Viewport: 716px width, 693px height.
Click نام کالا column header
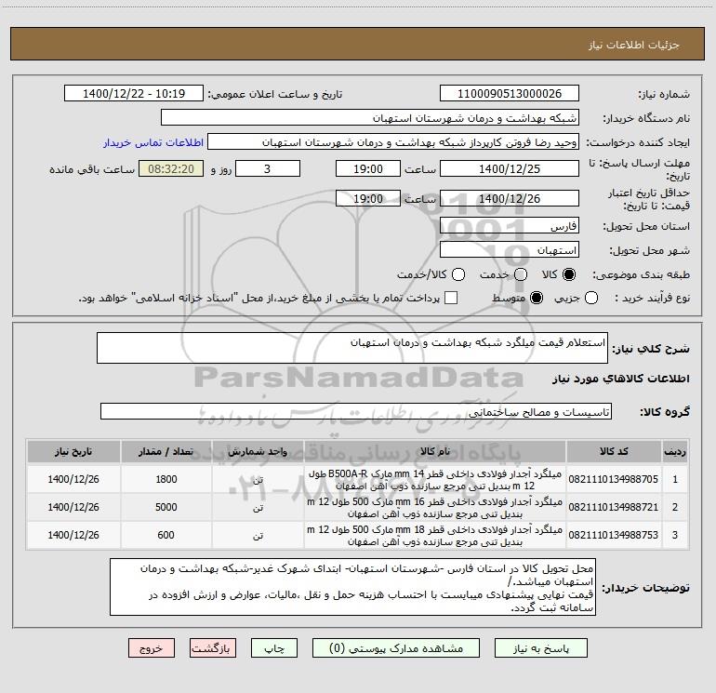tap(435, 451)
